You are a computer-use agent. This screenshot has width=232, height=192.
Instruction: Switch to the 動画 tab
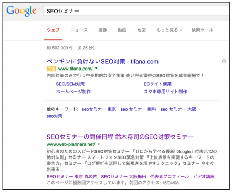pyautogui.click(x=122, y=30)
